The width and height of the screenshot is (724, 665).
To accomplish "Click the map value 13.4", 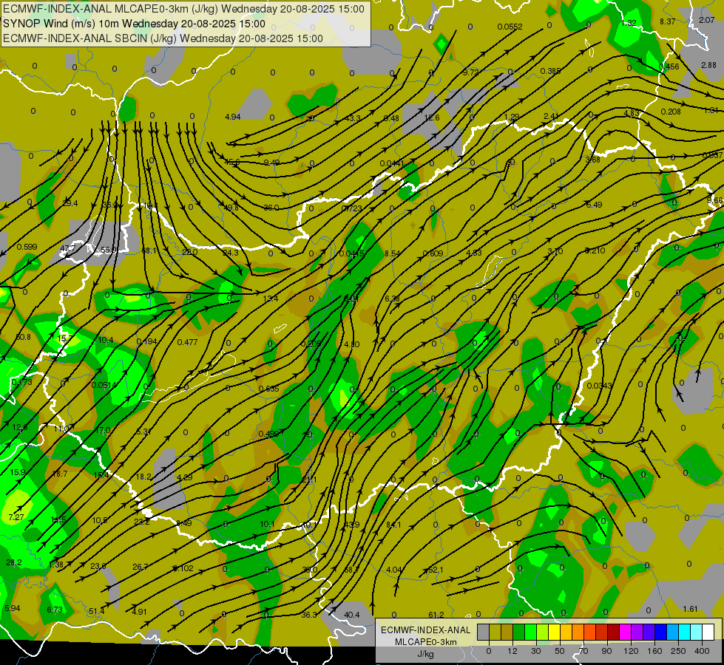I will [x=271, y=299].
